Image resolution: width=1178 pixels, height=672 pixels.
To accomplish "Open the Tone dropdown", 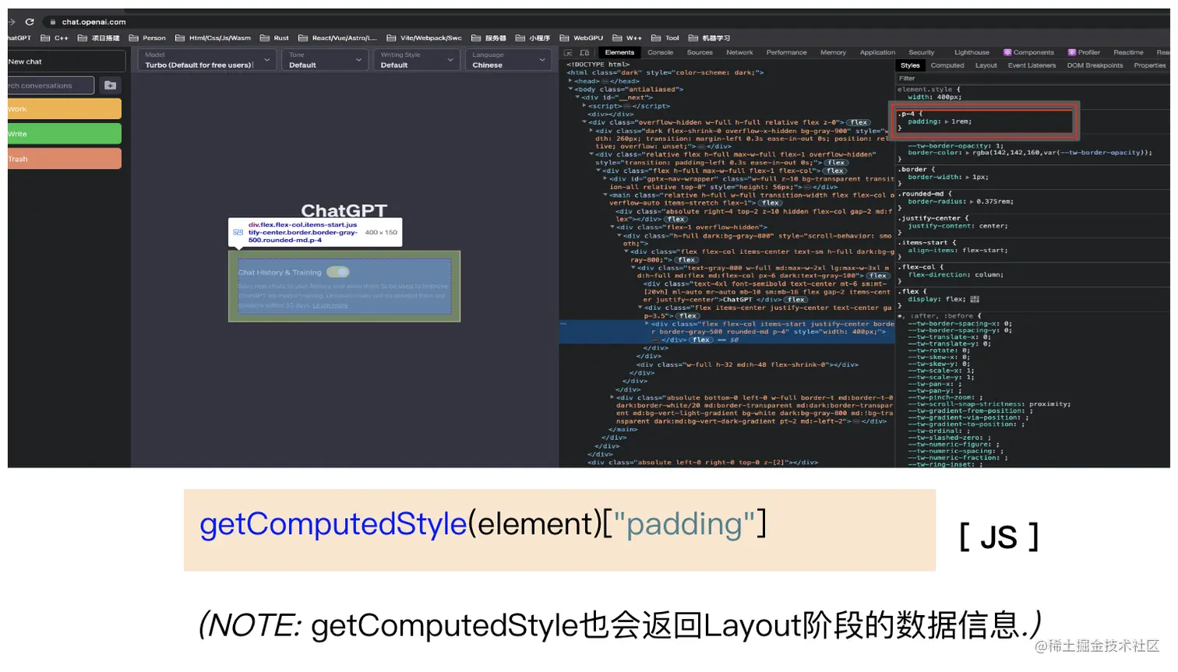I will coord(324,60).
